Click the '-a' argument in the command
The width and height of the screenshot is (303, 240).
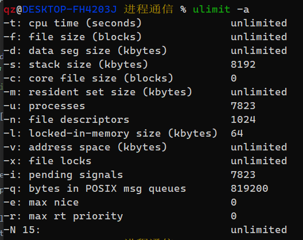[x=243, y=10]
